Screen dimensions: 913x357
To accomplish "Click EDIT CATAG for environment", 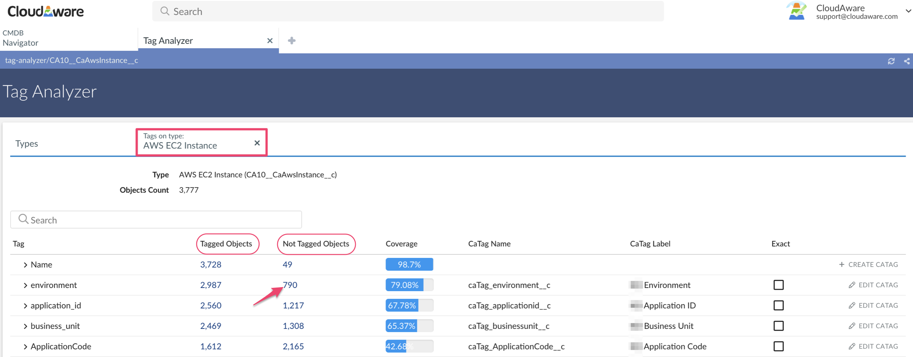I will [873, 285].
